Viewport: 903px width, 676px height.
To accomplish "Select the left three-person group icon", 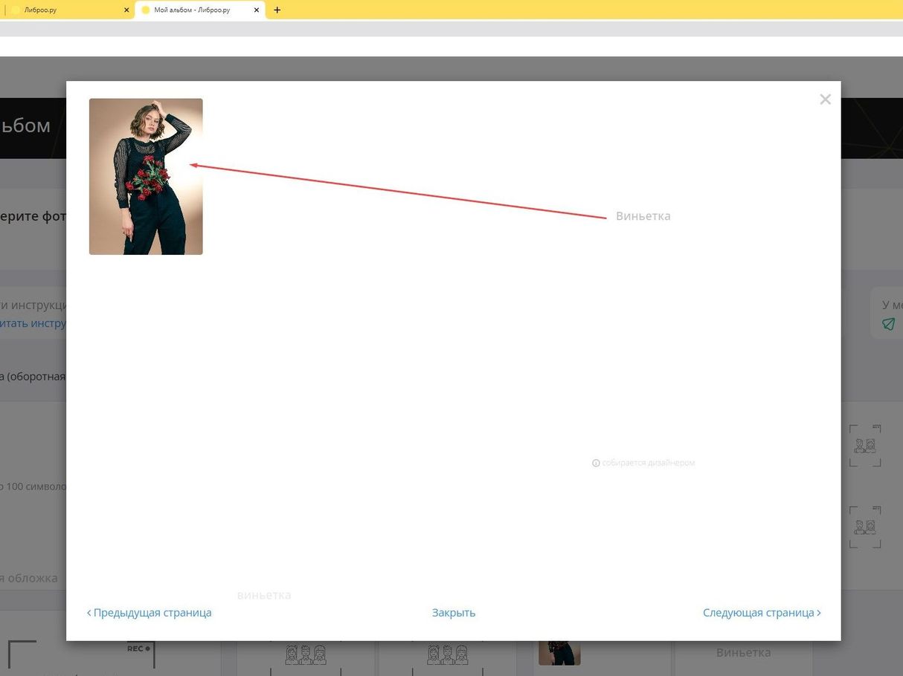I will (x=306, y=654).
